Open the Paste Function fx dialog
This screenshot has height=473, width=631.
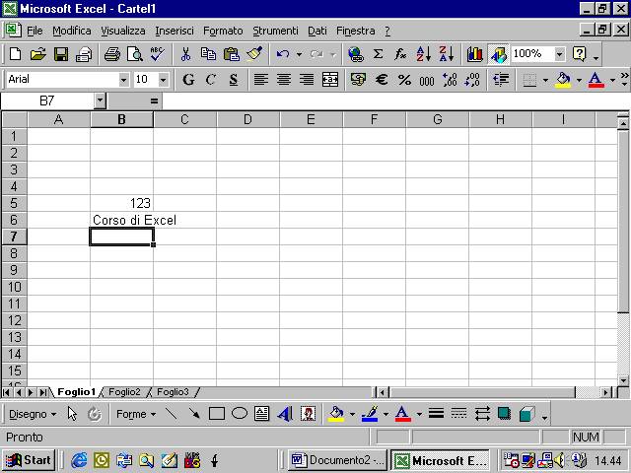pyautogui.click(x=400, y=54)
